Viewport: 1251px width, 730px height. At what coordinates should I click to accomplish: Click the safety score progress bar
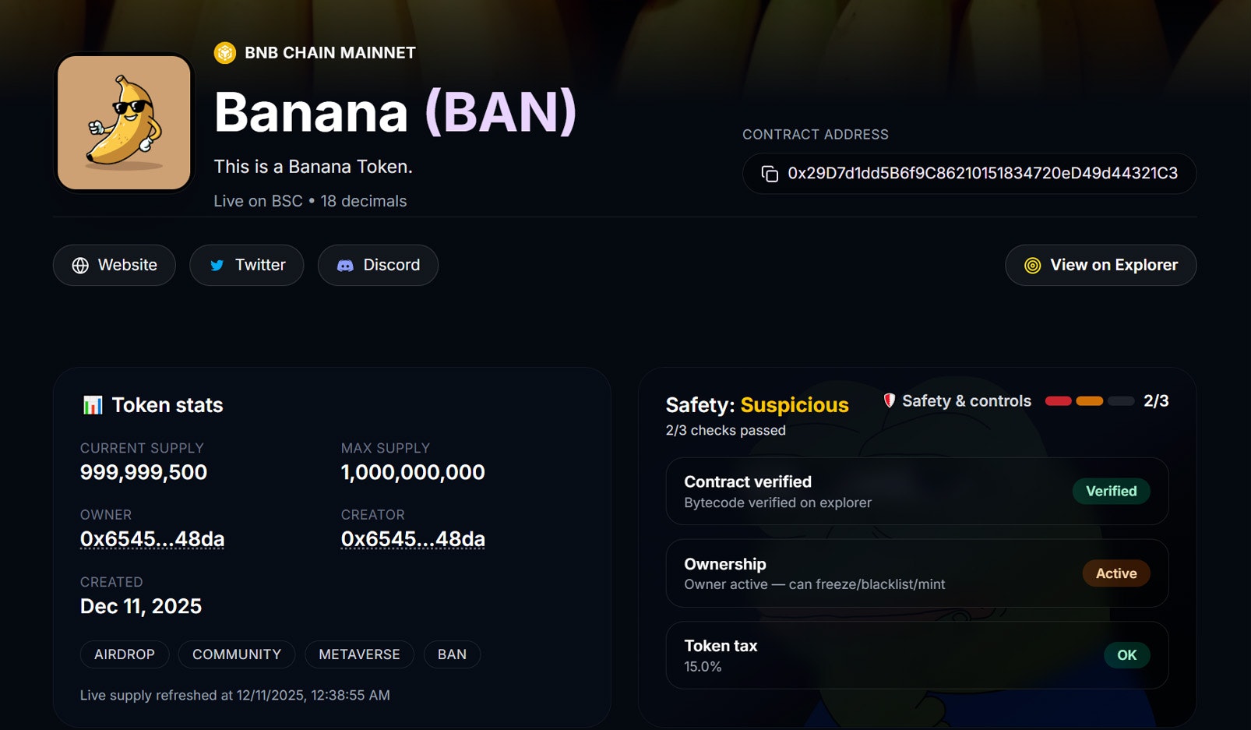1090,401
